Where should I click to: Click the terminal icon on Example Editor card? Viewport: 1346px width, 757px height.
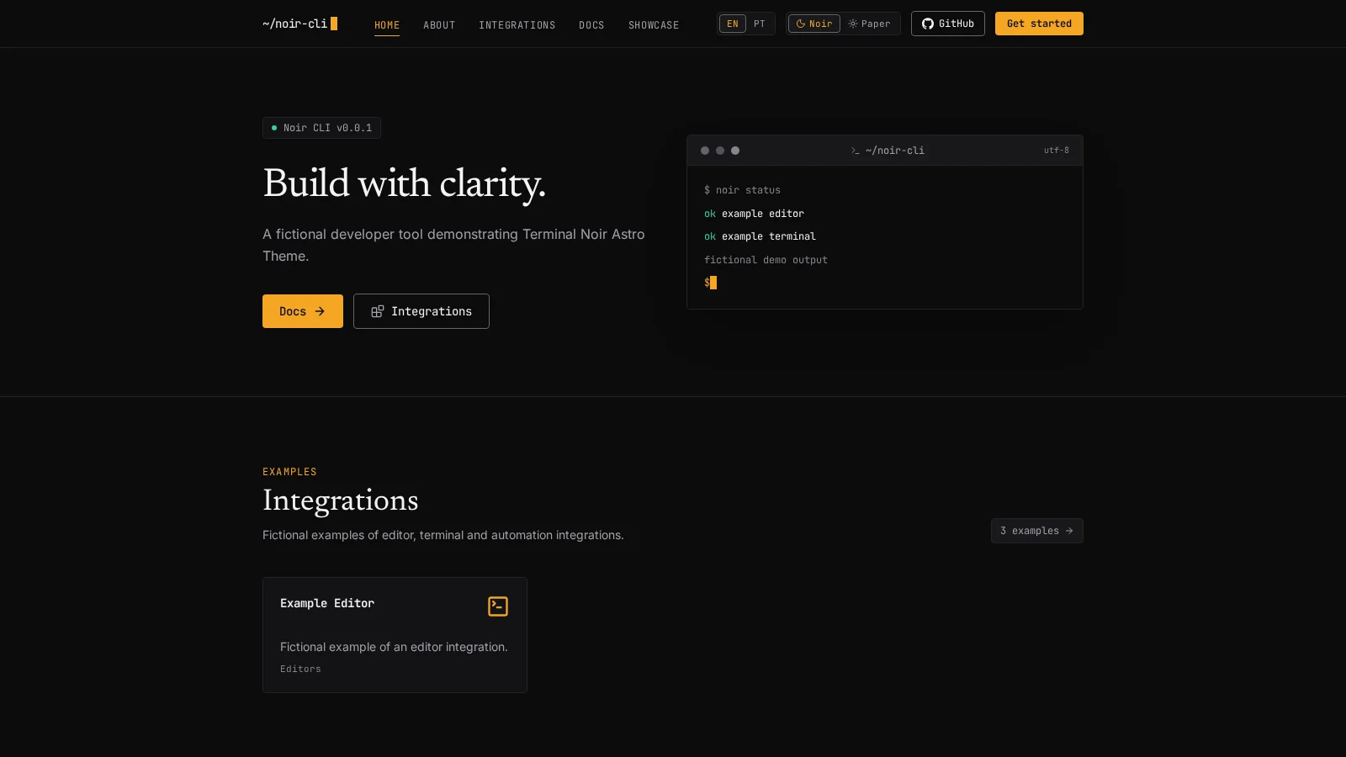[498, 606]
